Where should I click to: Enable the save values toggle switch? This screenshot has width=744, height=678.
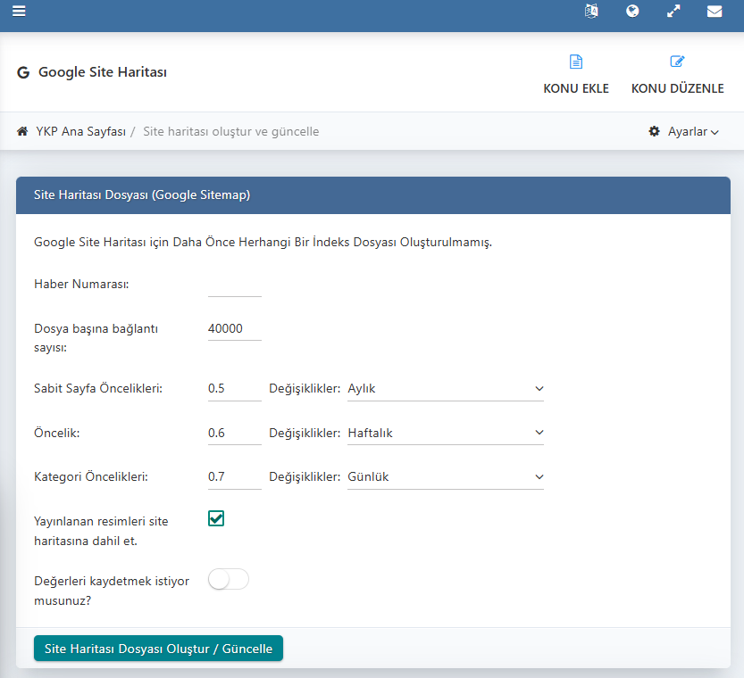228,580
